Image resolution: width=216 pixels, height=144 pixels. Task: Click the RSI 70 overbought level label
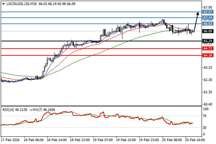click(x=205, y=116)
